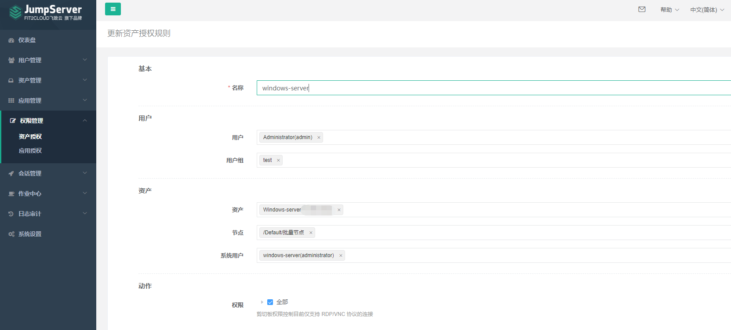Click the 更新资产授权规则 page title
Image resolution: width=731 pixels, height=330 pixels.
(x=139, y=33)
